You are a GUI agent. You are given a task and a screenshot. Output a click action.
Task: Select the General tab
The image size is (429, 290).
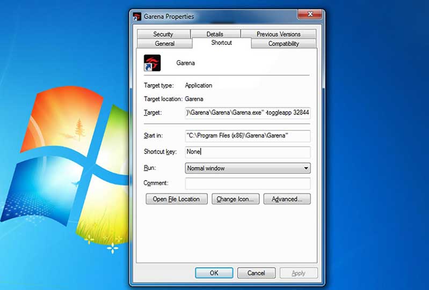coord(165,44)
